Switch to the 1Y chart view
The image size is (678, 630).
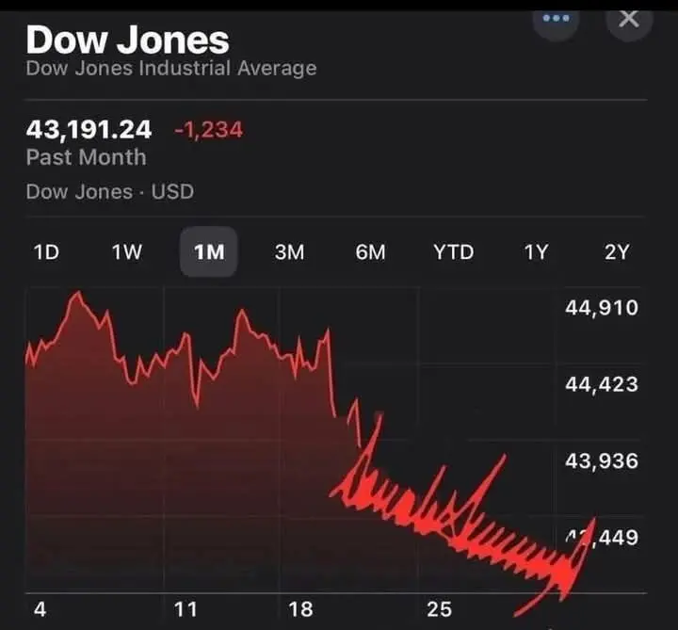point(535,252)
